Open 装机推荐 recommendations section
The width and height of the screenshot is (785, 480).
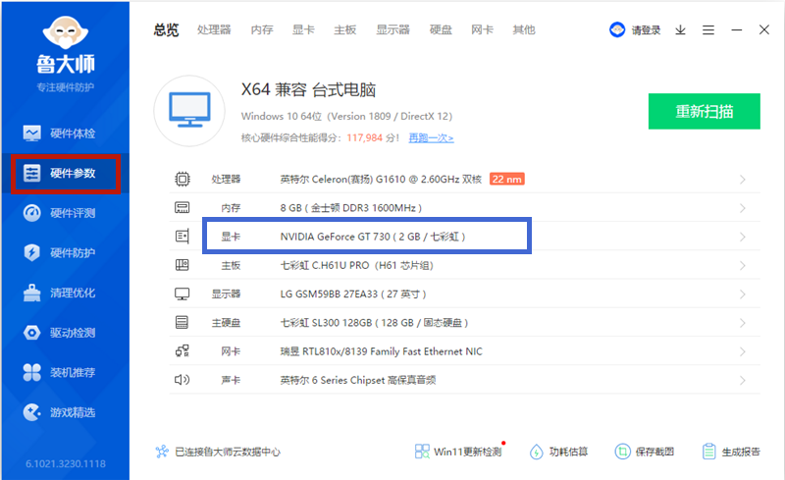pos(59,372)
